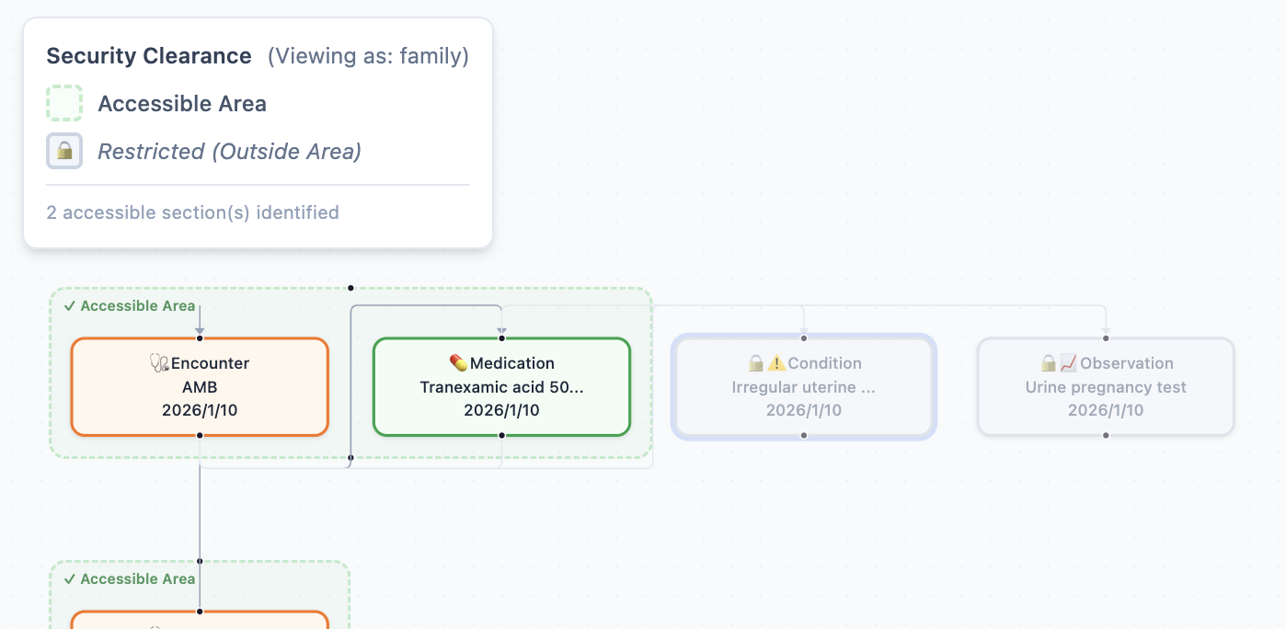Click the "Viewing as: family" label

[x=368, y=56]
